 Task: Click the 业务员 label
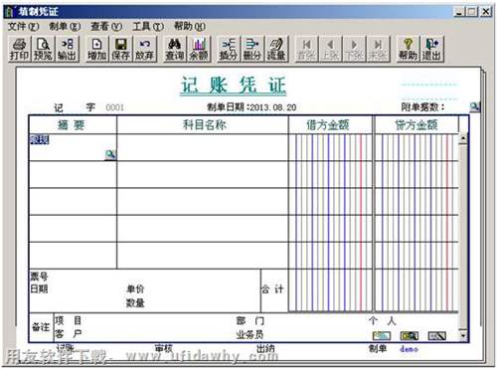click(x=249, y=334)
